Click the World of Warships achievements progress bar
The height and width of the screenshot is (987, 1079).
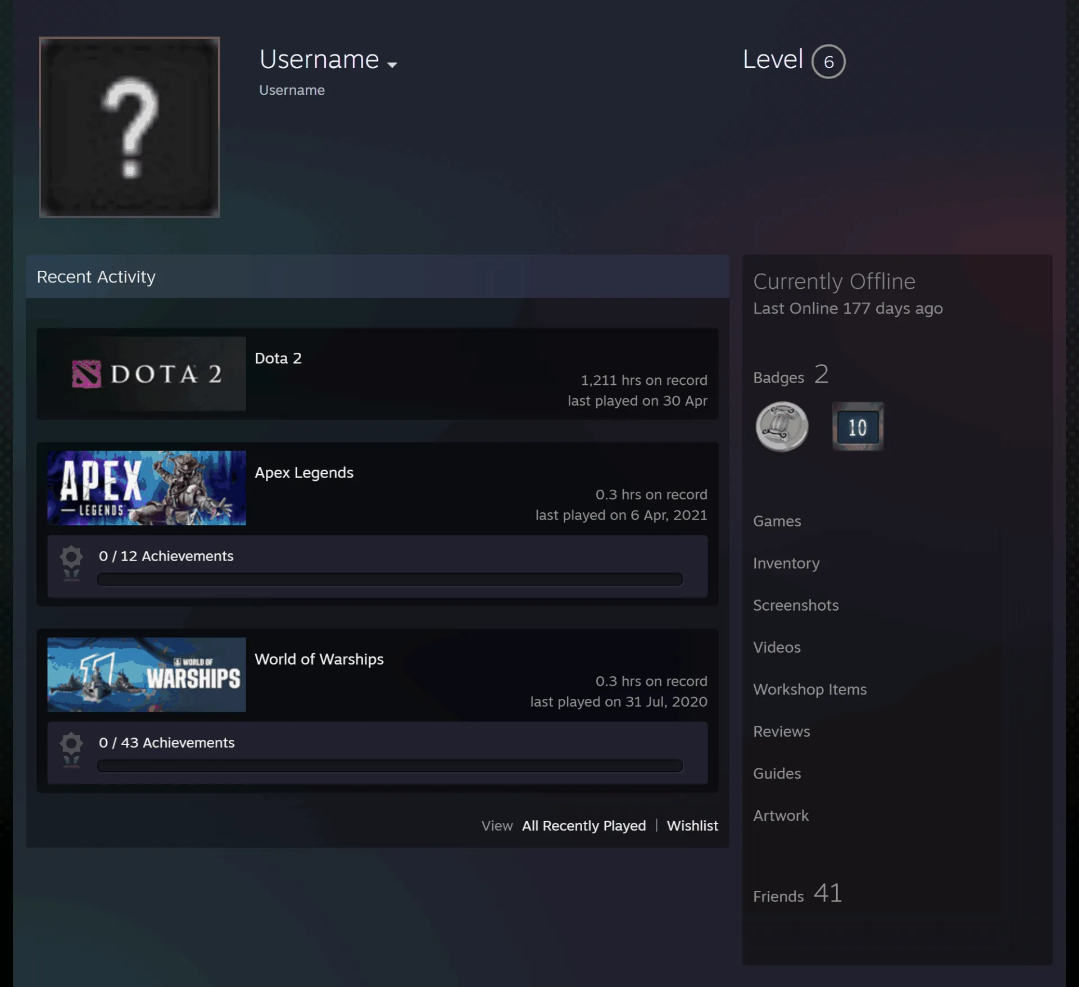(390, 766)
